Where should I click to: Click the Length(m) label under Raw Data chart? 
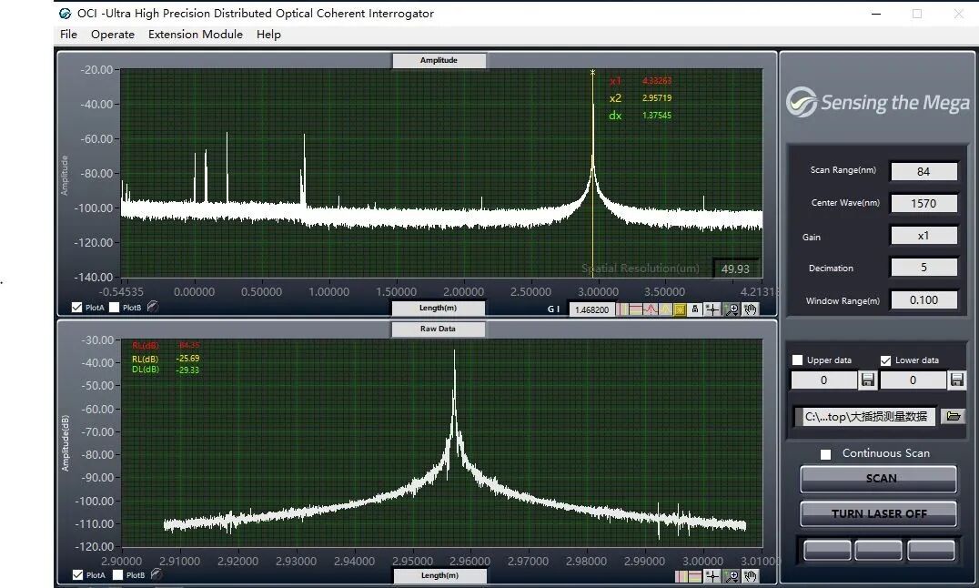[x=439, y=575]
